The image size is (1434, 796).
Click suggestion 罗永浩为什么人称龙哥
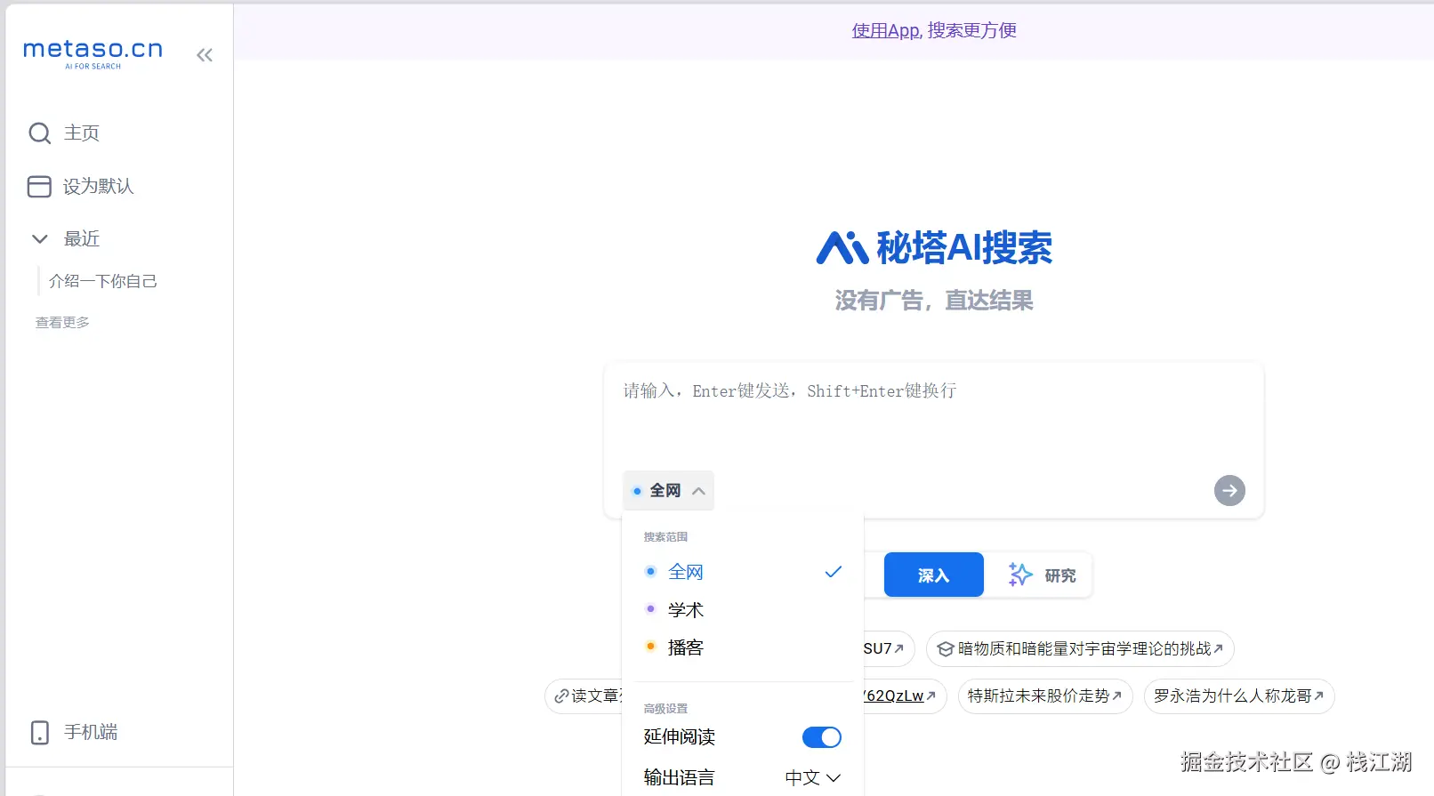pos(1238,696)
